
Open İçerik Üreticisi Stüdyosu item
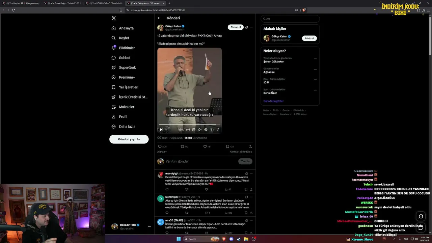pyautogui.click(x=130, y=97)
